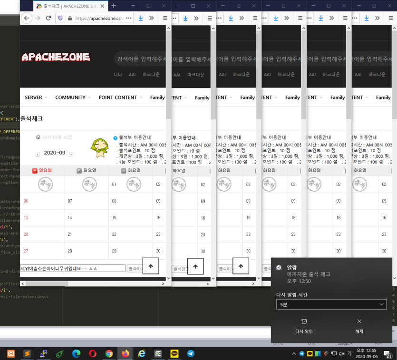Click the green-hooded mascot image
This screenshot has height=360, width=397.
pyautogui.click(x=100, y=148)
